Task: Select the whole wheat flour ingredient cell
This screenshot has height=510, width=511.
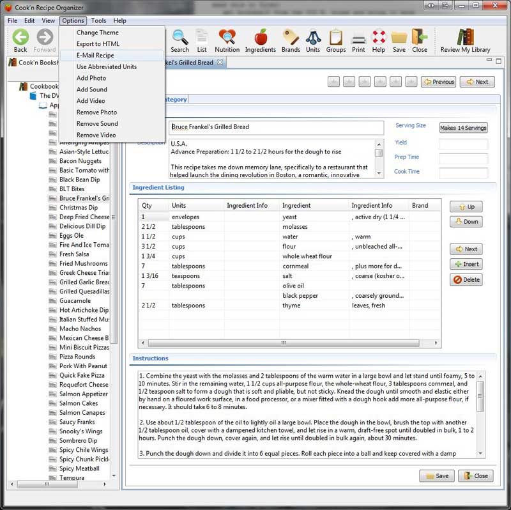Action: pos(314,256)
